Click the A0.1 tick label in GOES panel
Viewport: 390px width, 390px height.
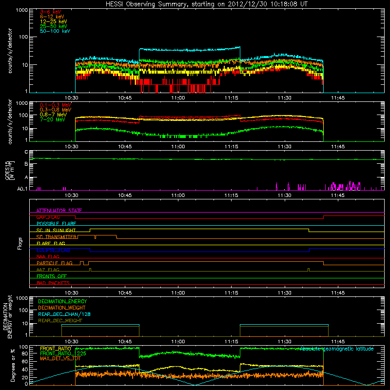(x=22, y=189)
